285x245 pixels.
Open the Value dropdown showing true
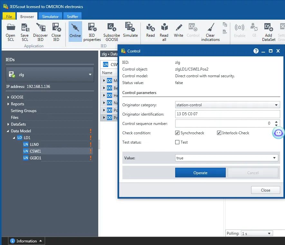(x=226, y=158)
